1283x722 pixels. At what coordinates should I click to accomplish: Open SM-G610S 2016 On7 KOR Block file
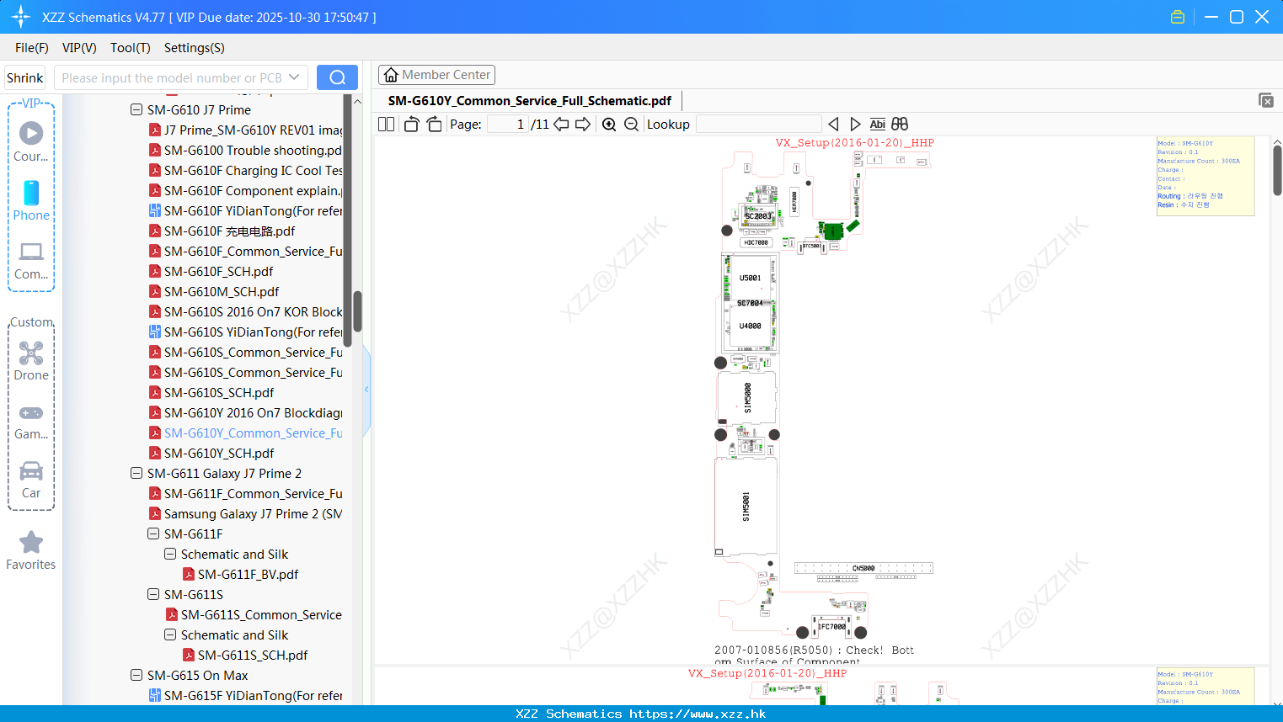coord(245,311)
